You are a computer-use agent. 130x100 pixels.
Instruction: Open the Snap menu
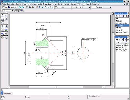coord(45,4)
